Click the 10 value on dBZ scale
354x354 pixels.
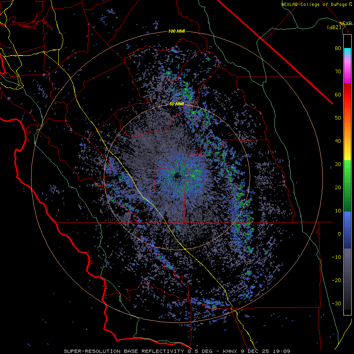pos(338,211)
